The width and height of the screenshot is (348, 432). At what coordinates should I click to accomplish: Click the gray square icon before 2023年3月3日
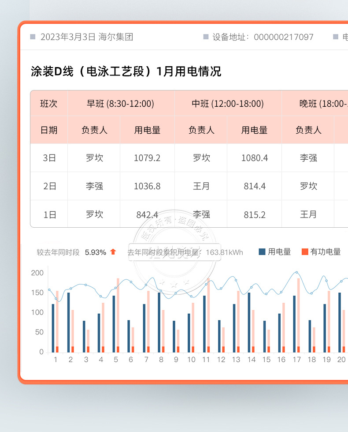(x=33, y=37)
